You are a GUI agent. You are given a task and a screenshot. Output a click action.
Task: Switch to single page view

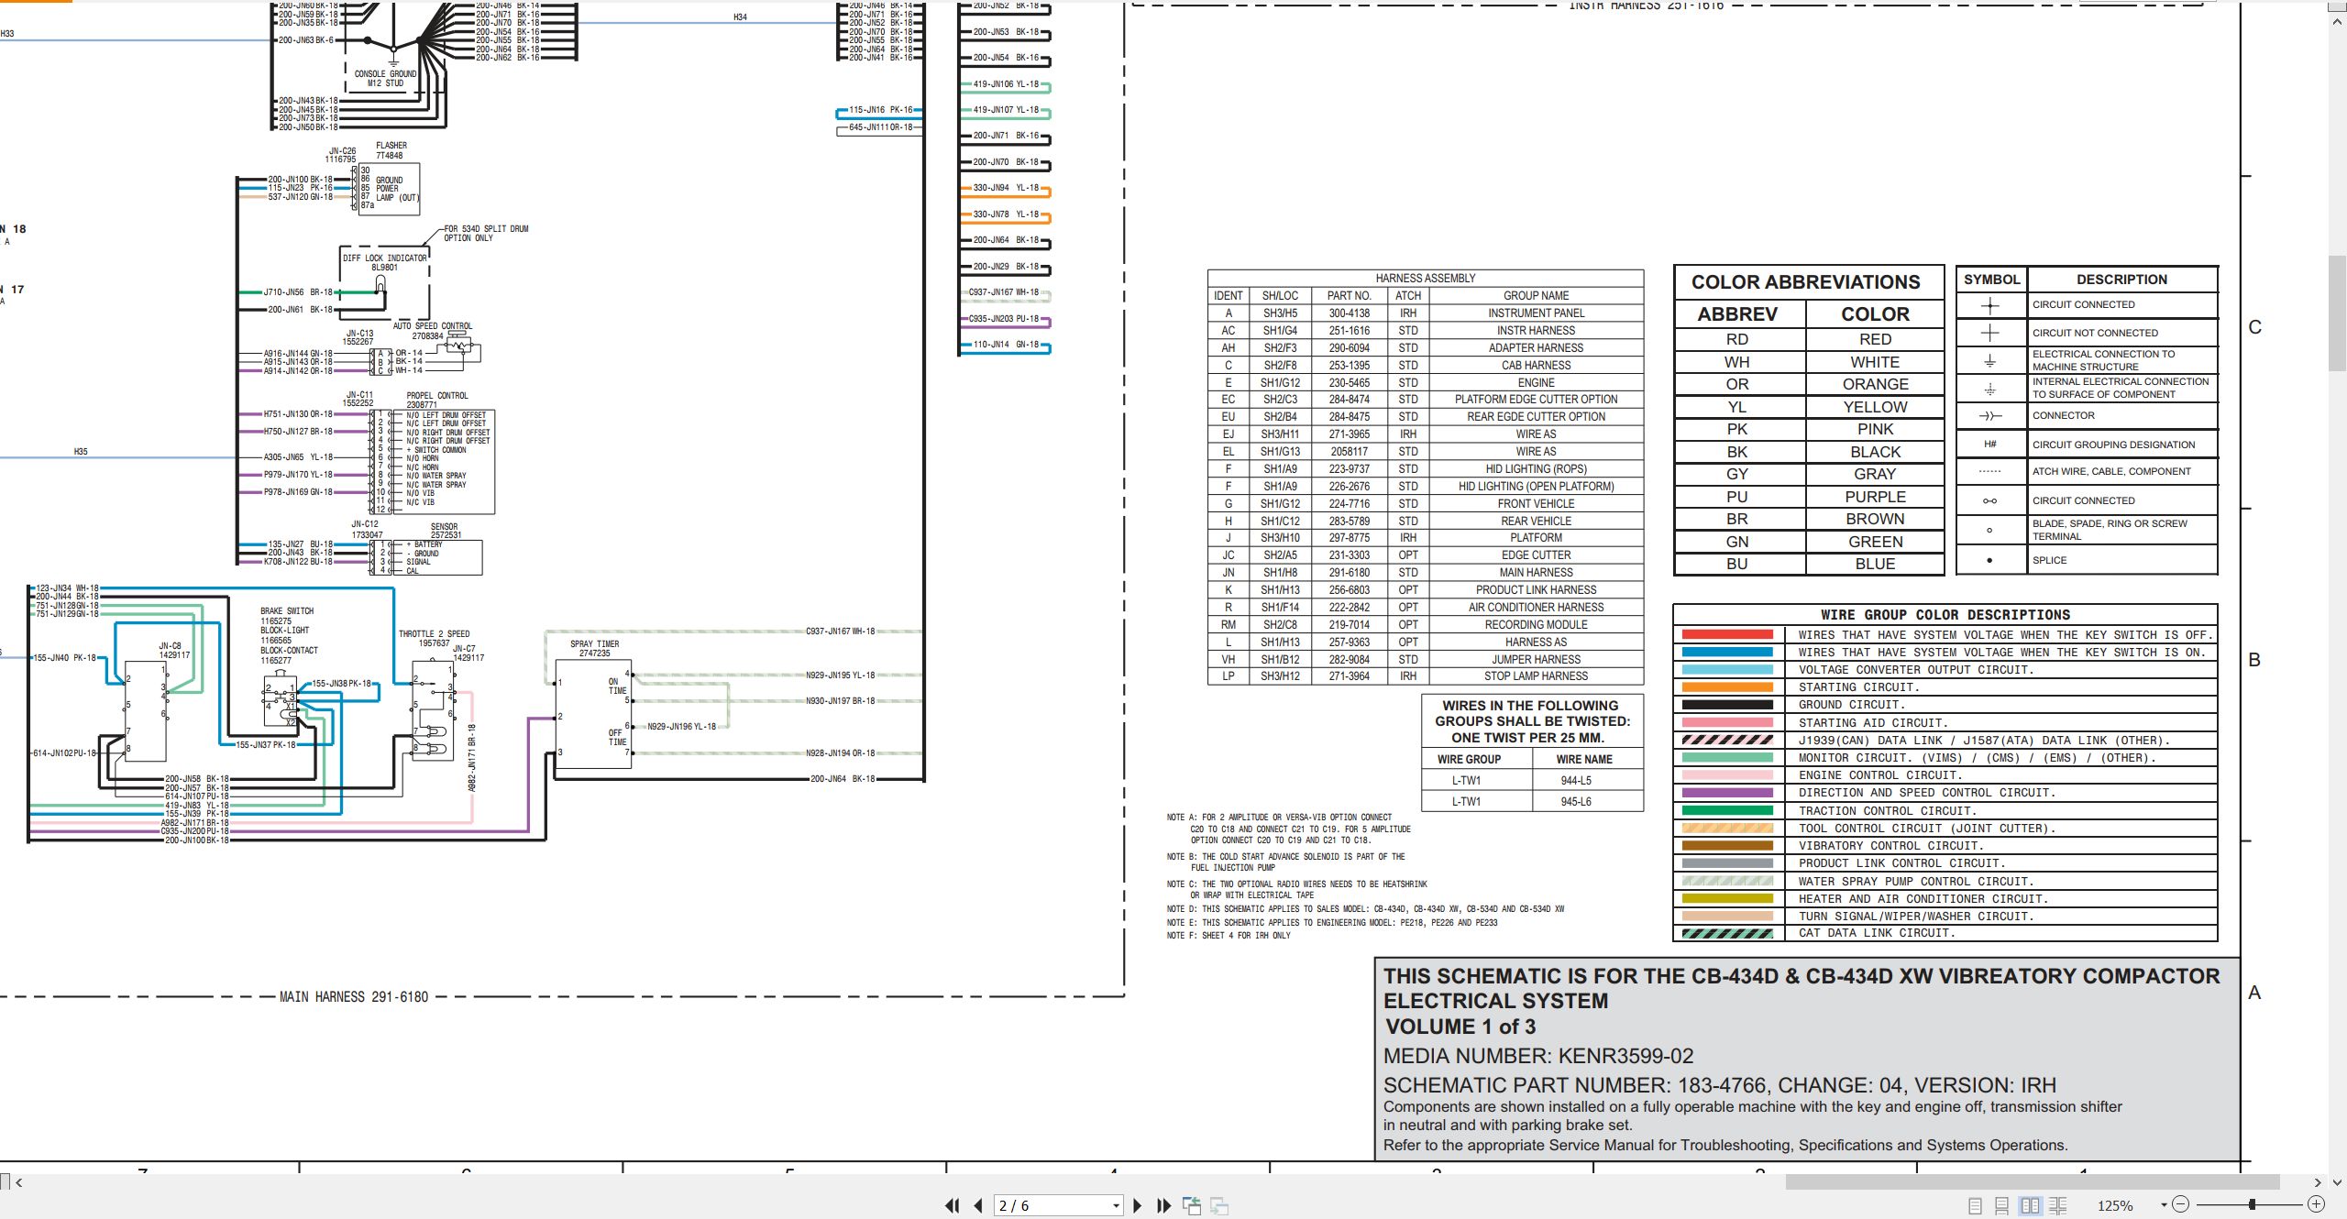pyautogui.click(x=1975, y=1205)
